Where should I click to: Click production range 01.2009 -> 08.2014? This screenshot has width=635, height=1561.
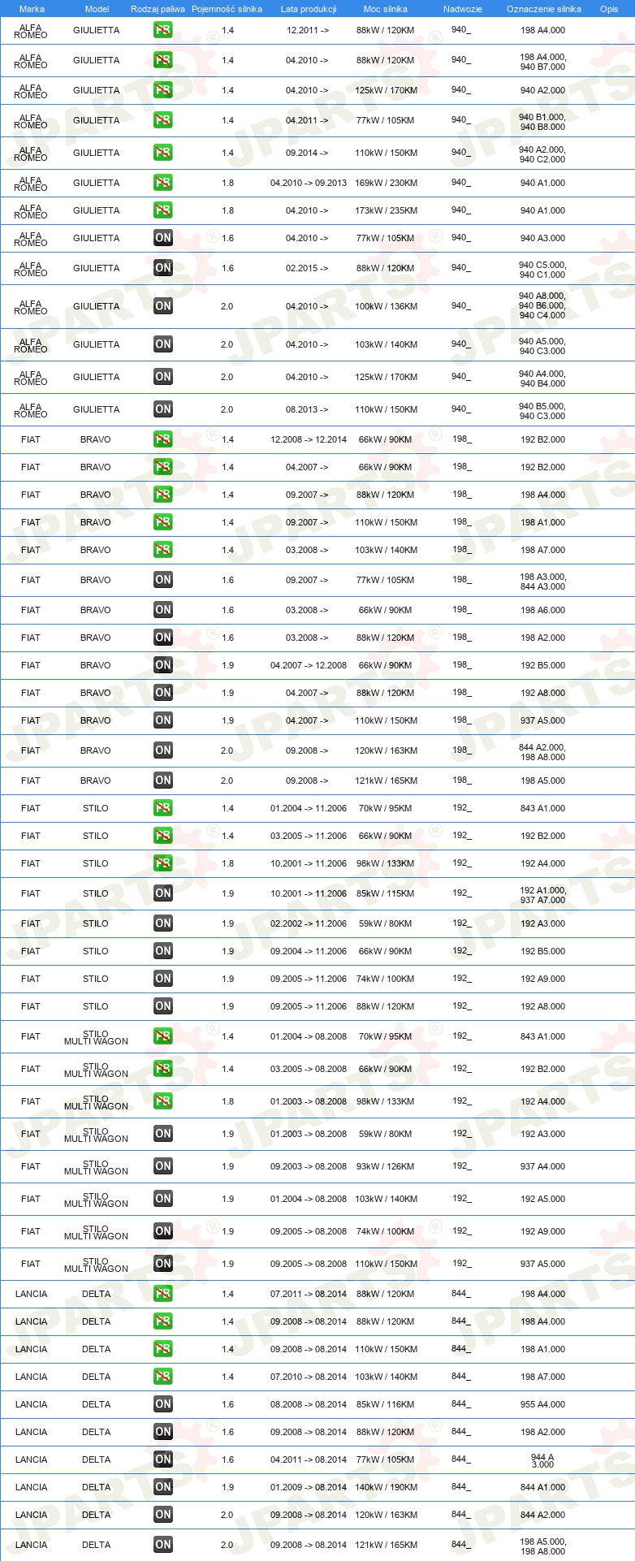pyautogui.click(x=309, y=1487)
